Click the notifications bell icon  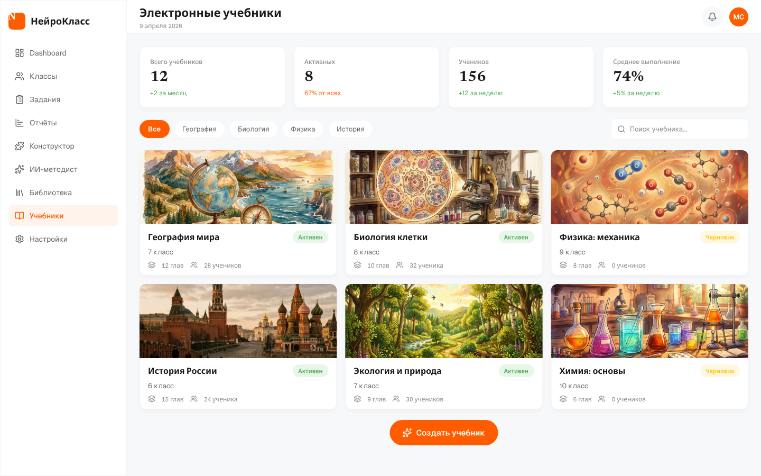(x=712, y=17)
